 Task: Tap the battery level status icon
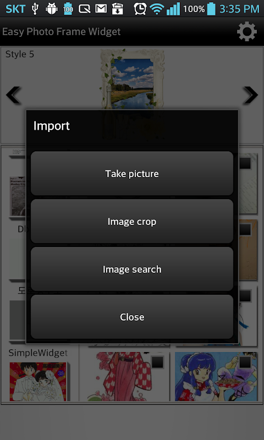211,9
